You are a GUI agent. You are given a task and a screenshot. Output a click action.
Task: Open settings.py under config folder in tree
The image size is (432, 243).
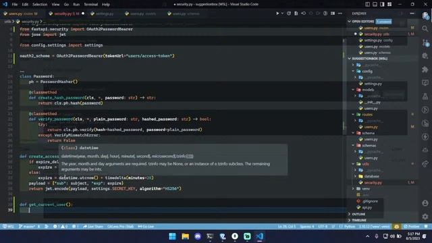pos(373,84)
